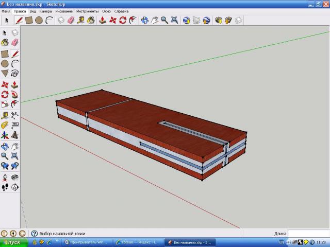Activate the Orbit tool in the top toolbar

click(144, 21)
